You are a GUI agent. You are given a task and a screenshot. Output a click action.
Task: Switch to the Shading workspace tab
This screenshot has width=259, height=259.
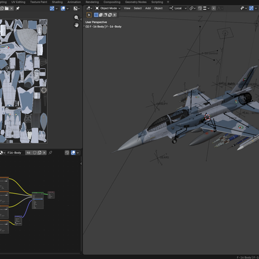(x=57, y=2)
